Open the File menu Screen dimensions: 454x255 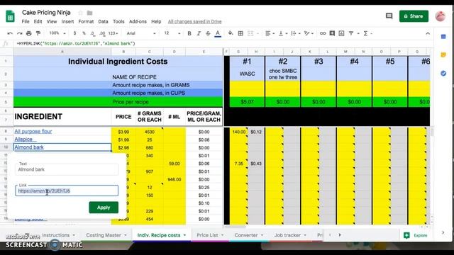26,21
